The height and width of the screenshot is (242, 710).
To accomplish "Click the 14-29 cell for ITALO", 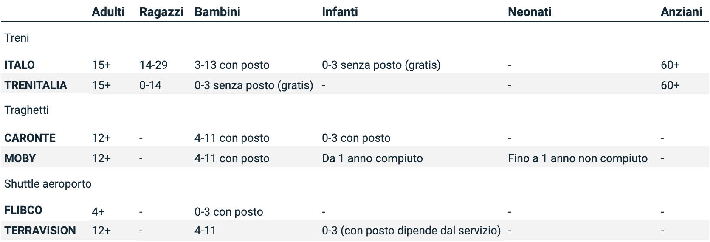I will 153,65.
